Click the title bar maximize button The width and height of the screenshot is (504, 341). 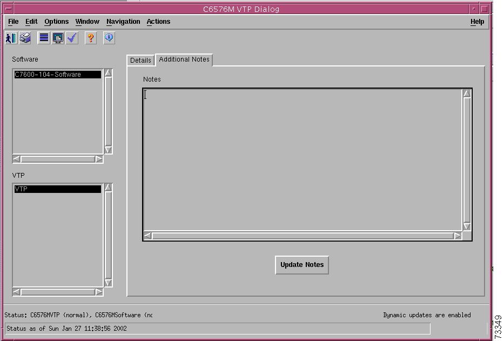click(x=485, y=9)
